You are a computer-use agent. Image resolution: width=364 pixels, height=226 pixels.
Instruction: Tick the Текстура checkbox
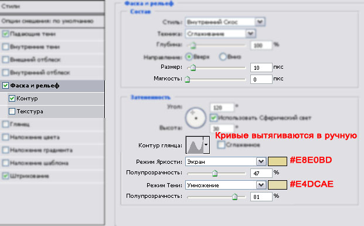[12, 112]
